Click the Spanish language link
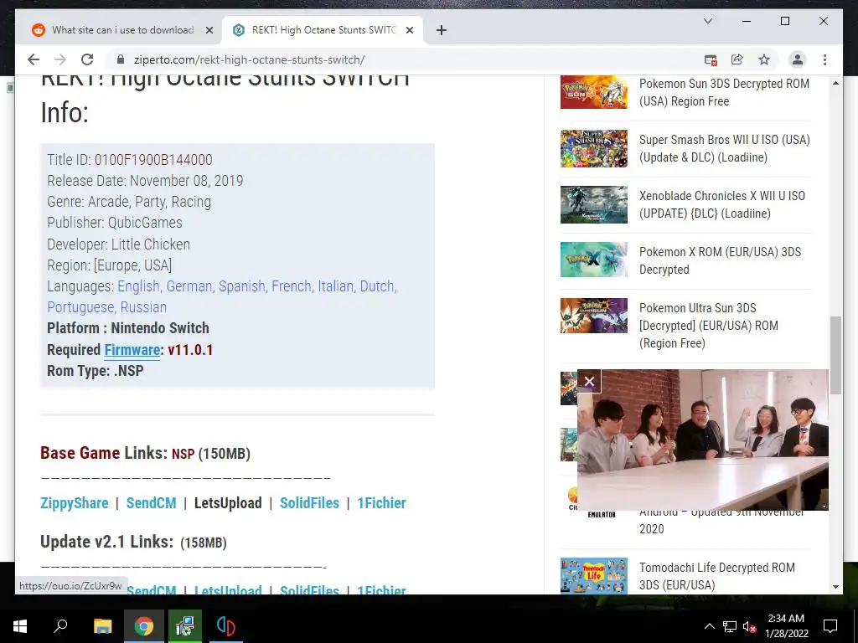The image size is (858, 643). (242, 286)
